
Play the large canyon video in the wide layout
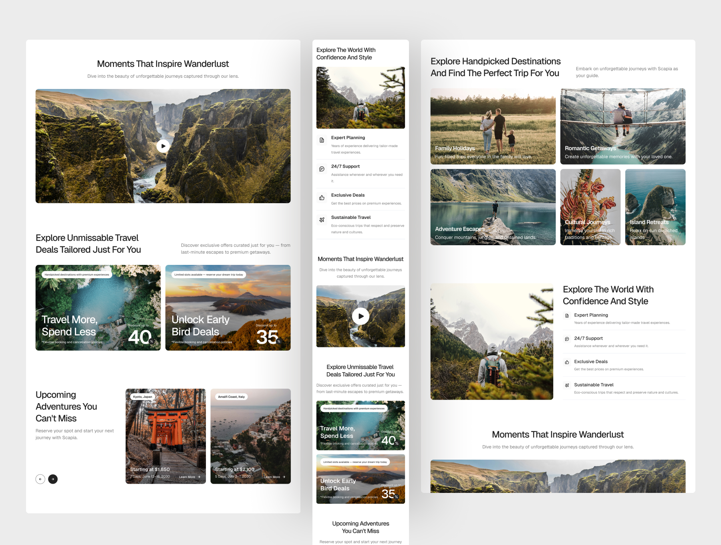[x=163, y=146]
